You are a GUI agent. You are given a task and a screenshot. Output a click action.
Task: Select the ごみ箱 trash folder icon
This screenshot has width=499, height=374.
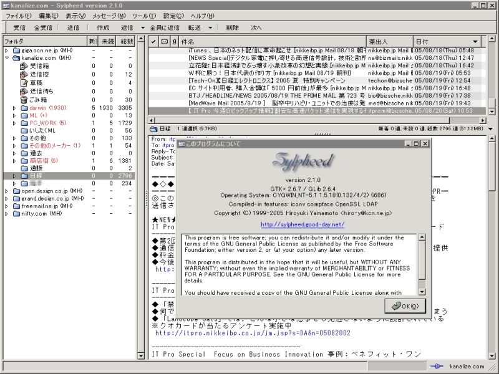(24, 100)
